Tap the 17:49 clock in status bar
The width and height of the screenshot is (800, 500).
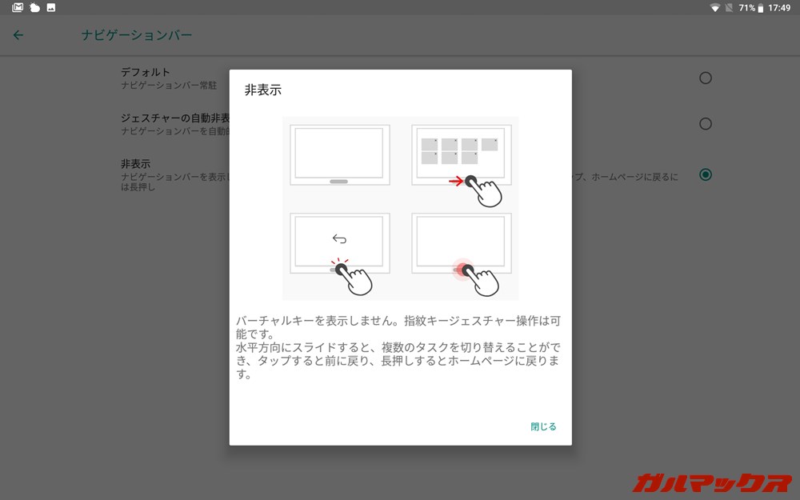(x=779, y=8)
